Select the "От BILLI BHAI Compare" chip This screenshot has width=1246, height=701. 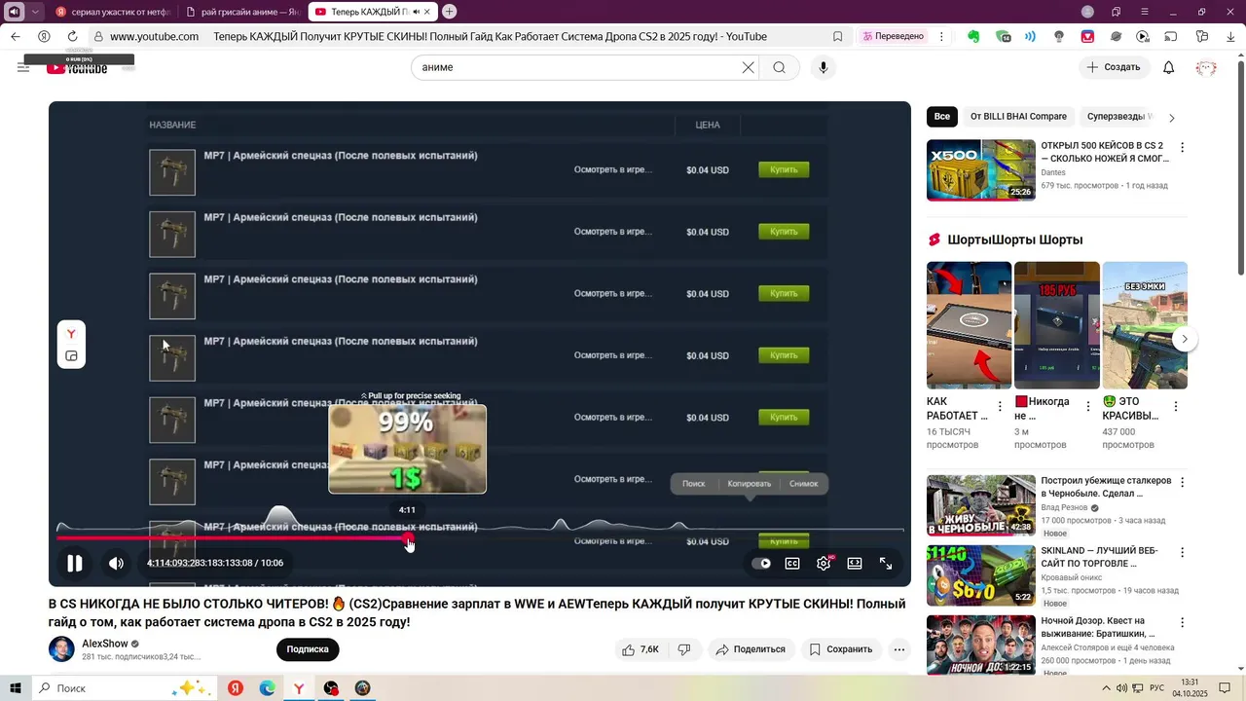1018,117
